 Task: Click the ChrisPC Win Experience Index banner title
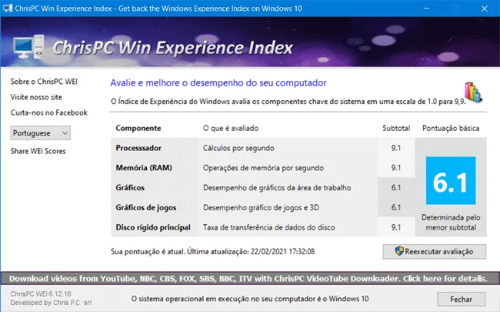(x=172, y=48)
